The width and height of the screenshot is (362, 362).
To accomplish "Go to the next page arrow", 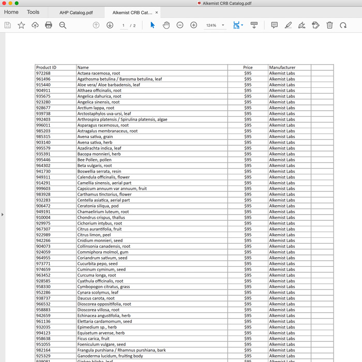I will [110, 25].
